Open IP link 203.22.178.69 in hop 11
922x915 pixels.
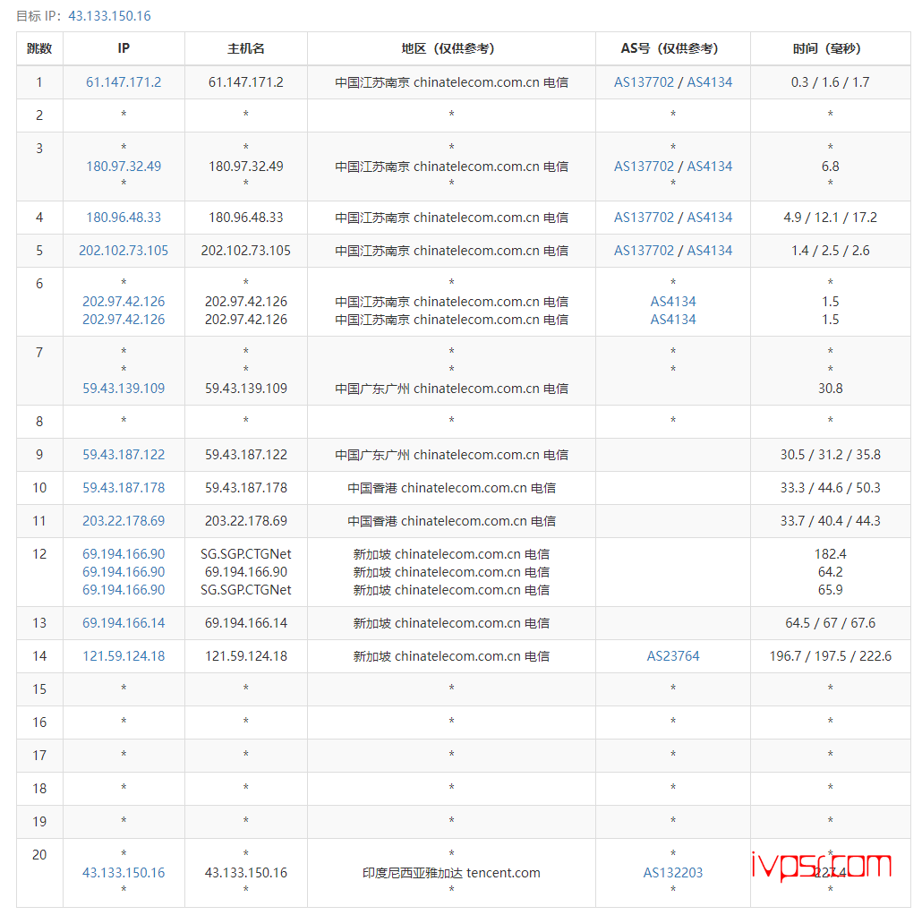click(124, 521)
